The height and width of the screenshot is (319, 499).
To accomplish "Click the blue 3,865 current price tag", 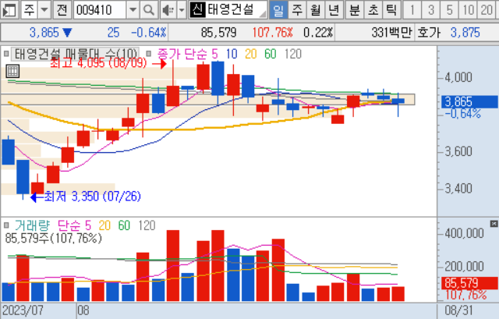I will (469, 102).
